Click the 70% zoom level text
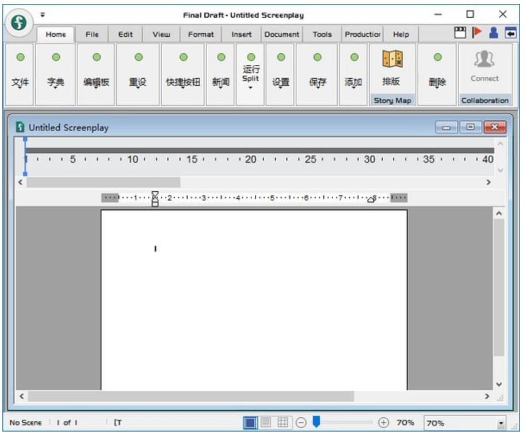Viewport: 527px width, 435px height. pyautogui.click(x=406, y=422)
